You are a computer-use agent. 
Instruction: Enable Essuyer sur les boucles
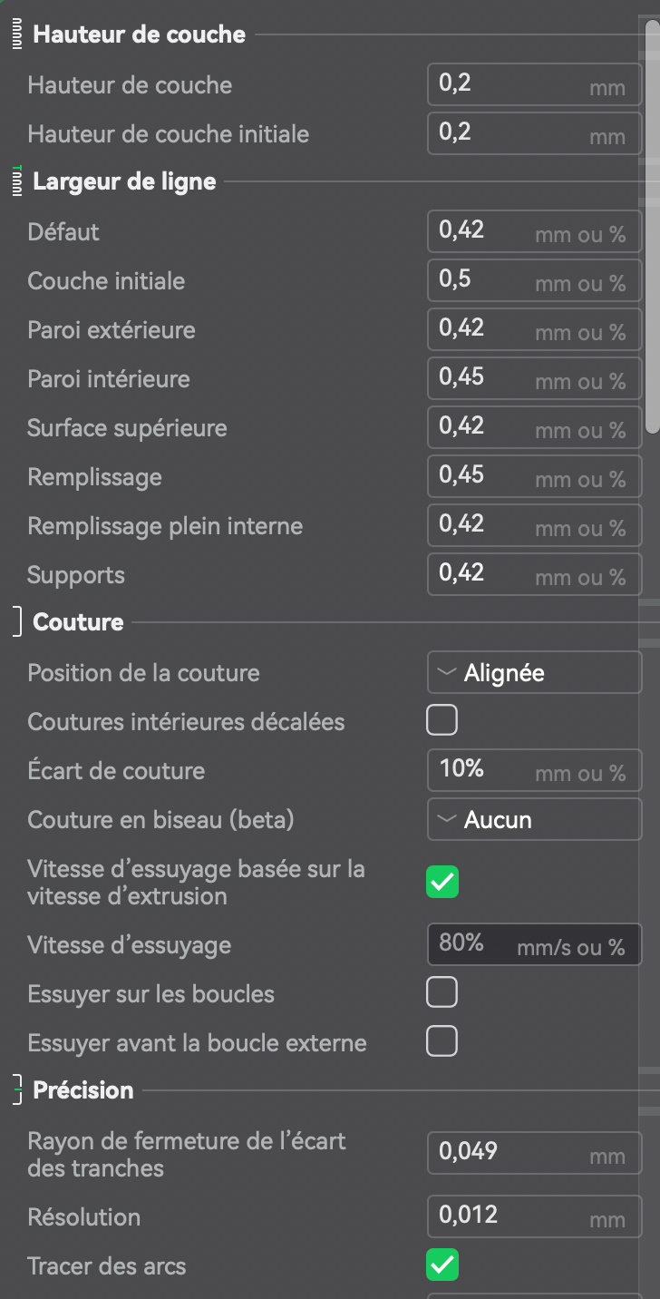click(x=442, y=994)
